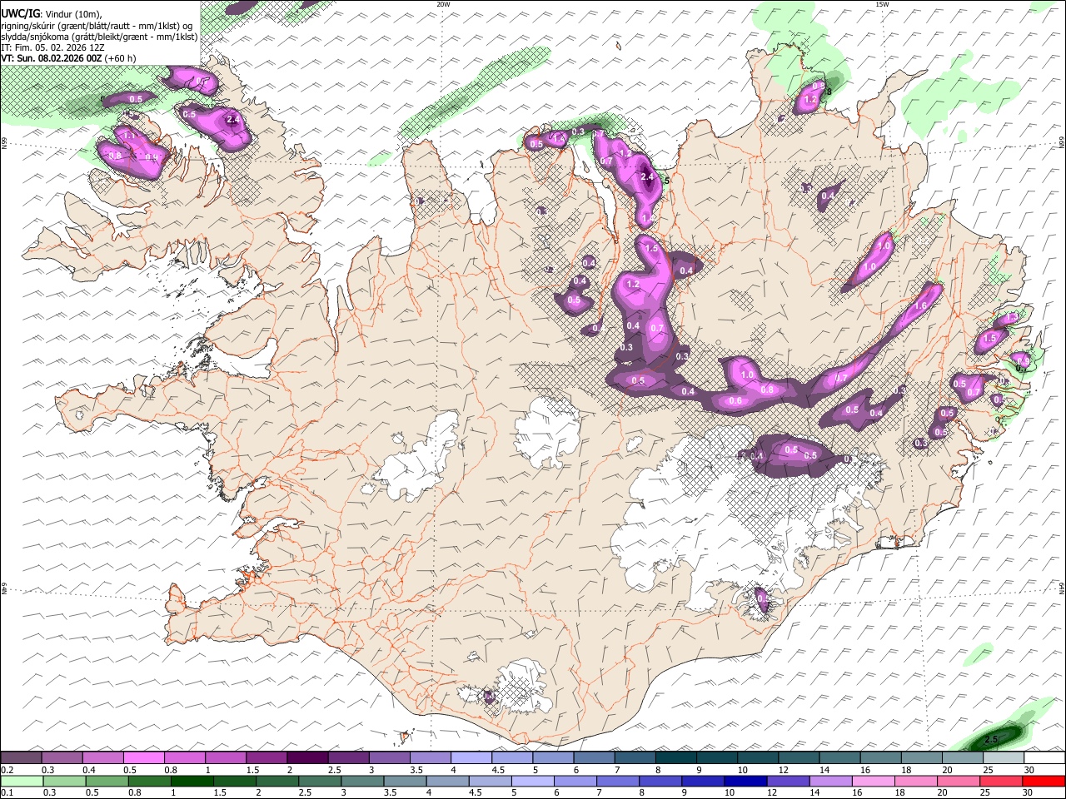
Task: Click the light pink lower-row swatch between 16 and 18
Action: coord(874,781)
